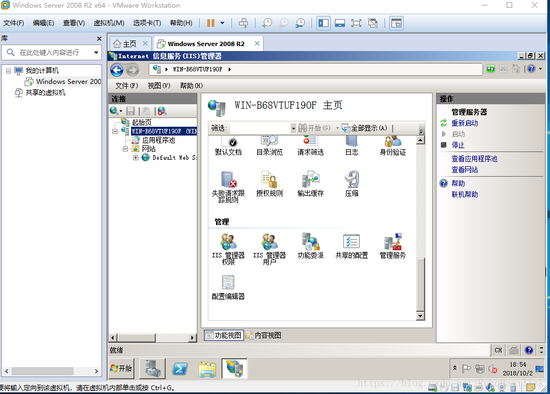The width and height of the screenshot is (550, 394).
Task: Click the 停止 action link
Action: (x=458, y=145)
